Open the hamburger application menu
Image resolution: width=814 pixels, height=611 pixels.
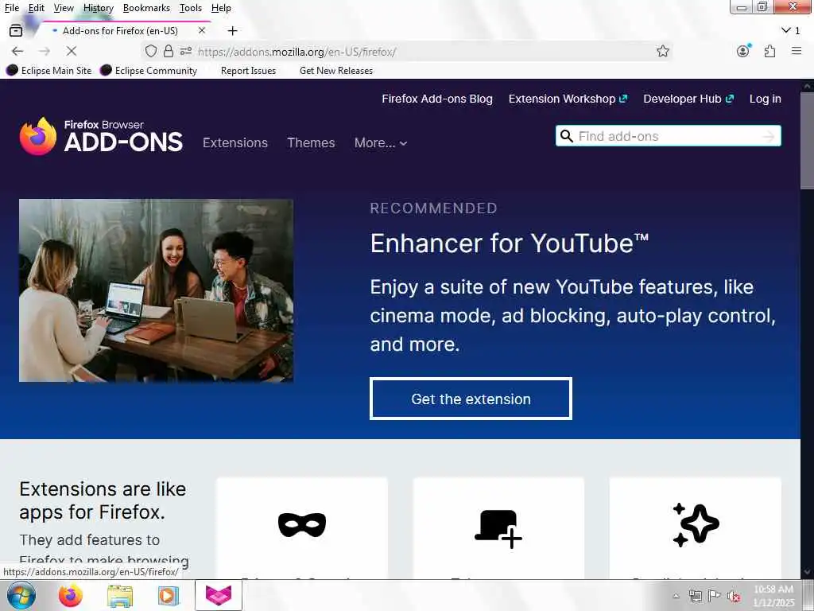tap(797, 51)
